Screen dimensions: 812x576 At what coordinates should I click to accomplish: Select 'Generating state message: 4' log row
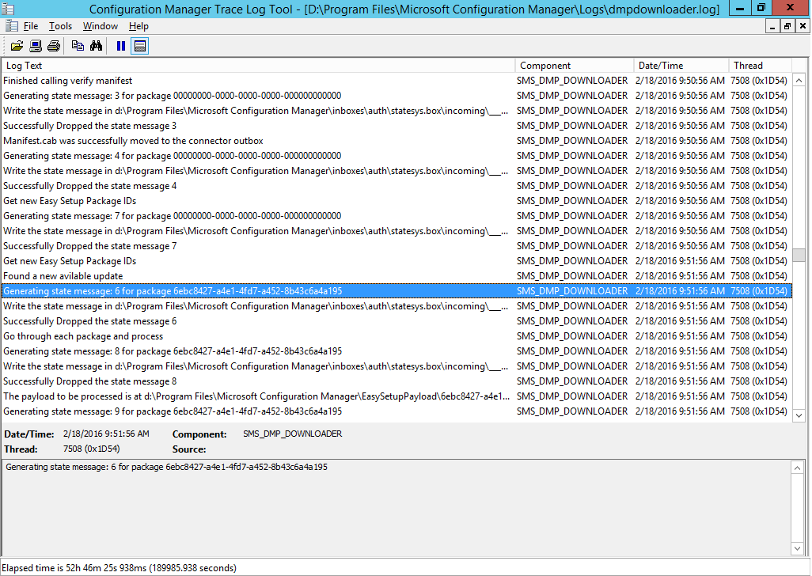(x=397, y=156)
